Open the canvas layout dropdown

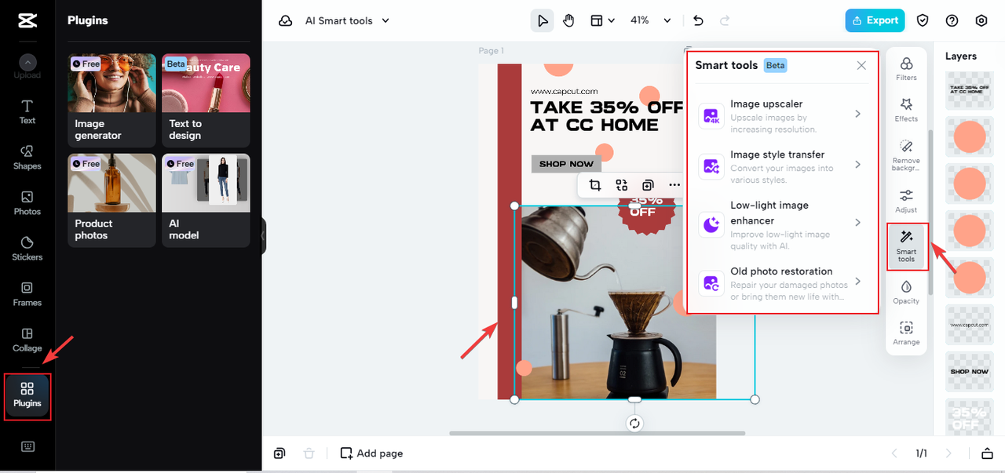(602, 20)
